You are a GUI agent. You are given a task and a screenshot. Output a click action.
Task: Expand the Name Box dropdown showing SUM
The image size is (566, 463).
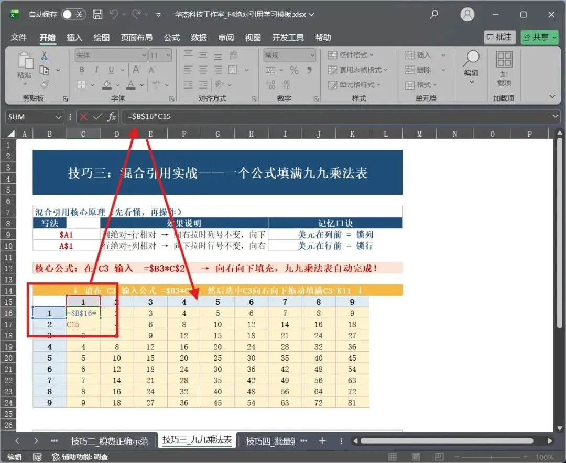(58, 117)
